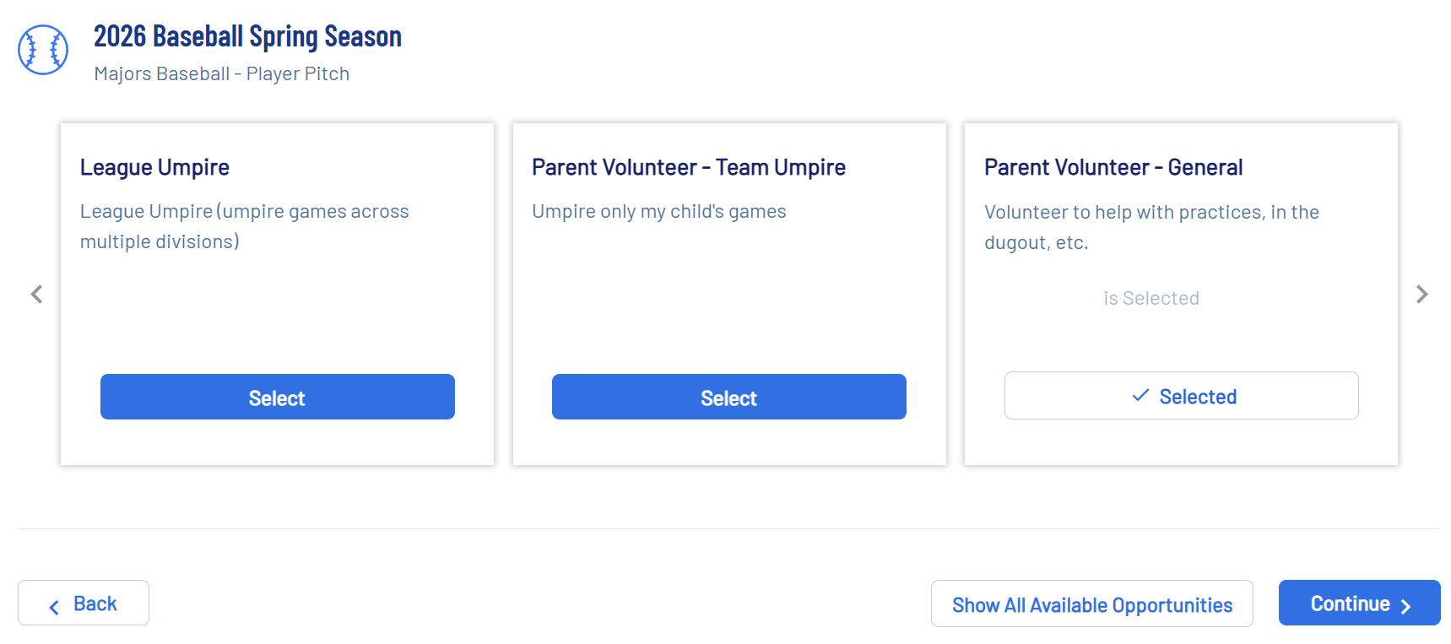Show all available opportunities

1091,604
